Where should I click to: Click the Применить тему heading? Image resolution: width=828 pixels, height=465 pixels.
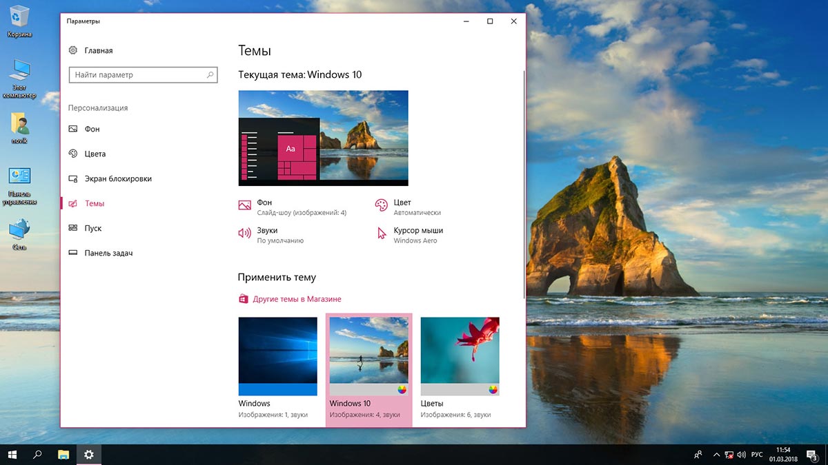click(277, 277)
